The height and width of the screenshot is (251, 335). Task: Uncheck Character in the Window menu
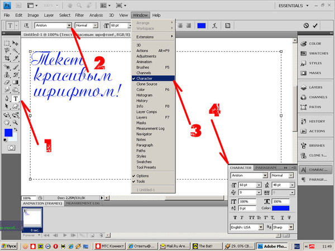click(153, 78)
